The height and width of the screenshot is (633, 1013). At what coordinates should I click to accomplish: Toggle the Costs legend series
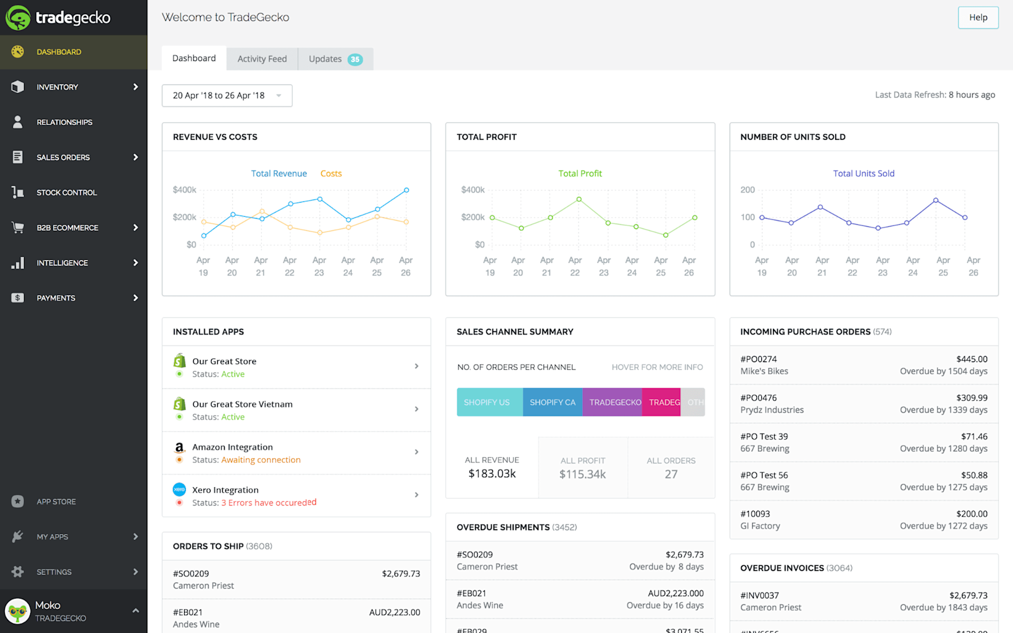(x=331, y=174)
